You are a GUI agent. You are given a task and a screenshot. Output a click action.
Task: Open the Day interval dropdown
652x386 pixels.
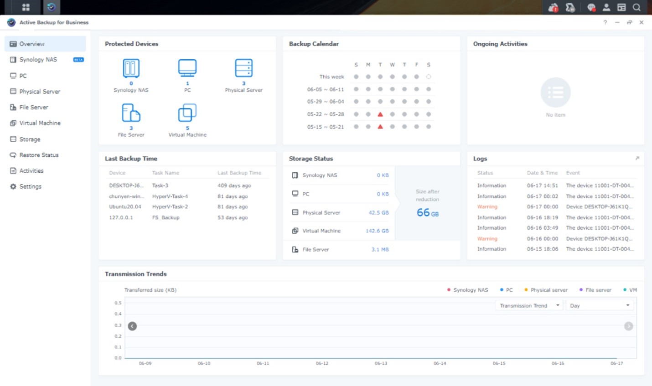599,305
